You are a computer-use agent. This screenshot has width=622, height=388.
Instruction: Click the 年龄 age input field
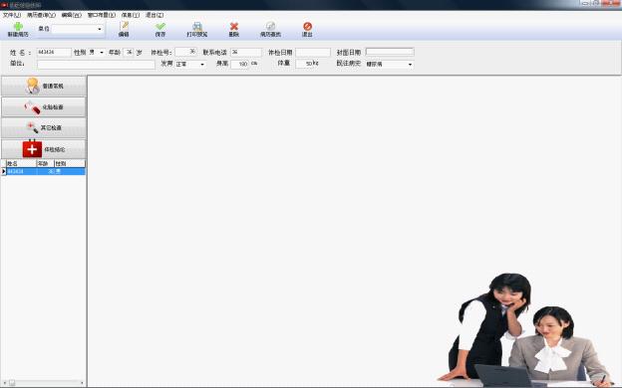[x=129, y=53]
